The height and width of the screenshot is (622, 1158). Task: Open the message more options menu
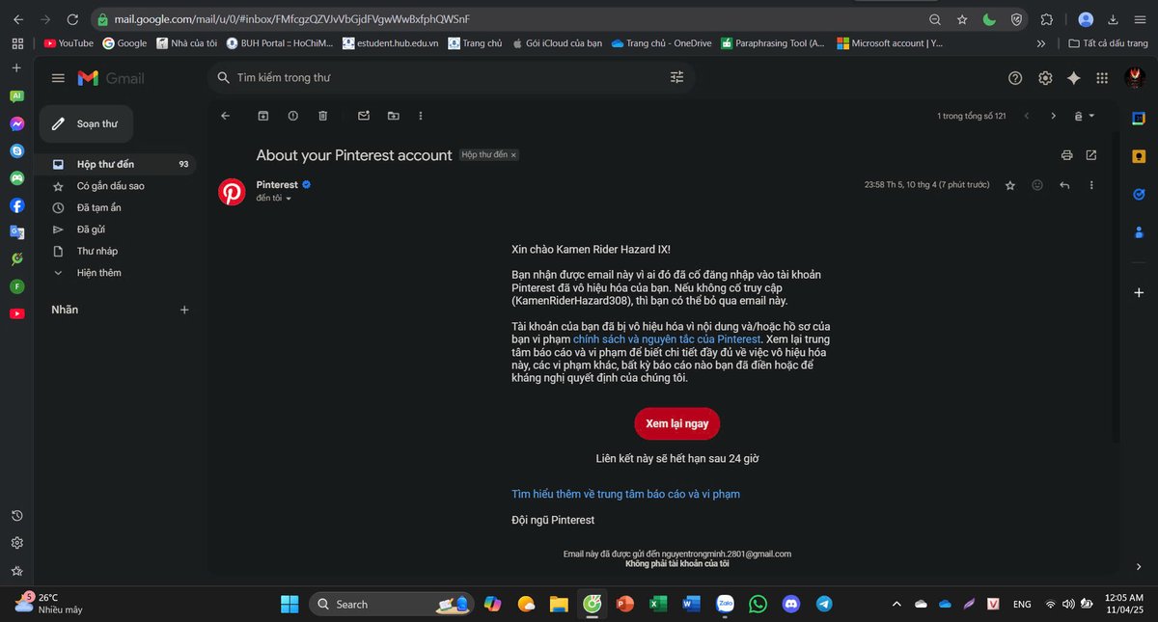pyautogui.click(x=1091, y=185)
